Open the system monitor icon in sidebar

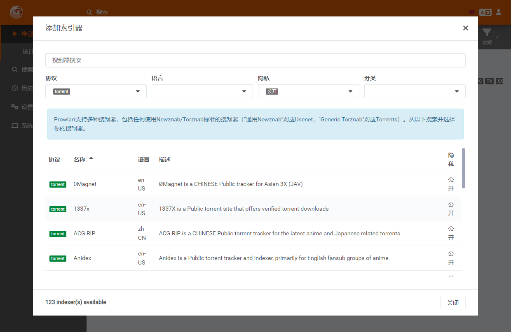click(15, 125)
